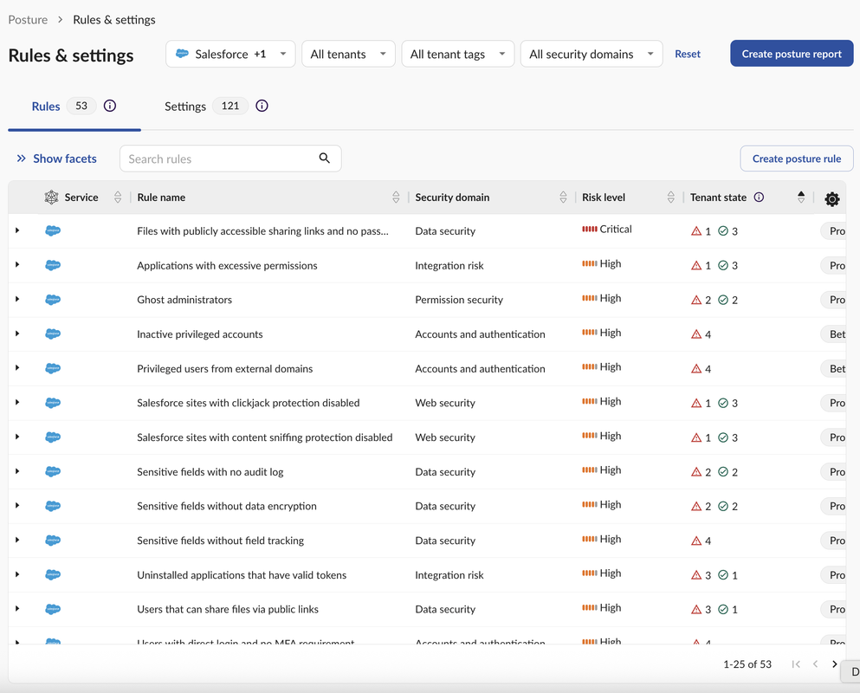Open the All tenants dropdown
Image resolution: width=860 pixels, height=693 pixels.
(x=348, y=54)
